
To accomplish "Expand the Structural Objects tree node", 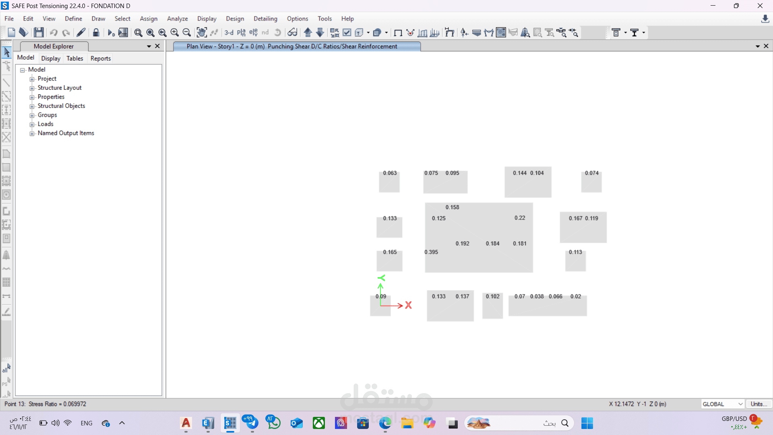I will (32, 106).
